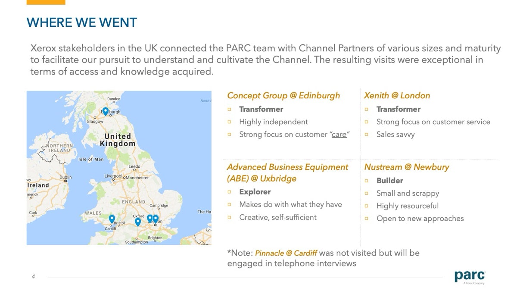
Task: Click the rightmost map pin over London
Action: [x=156, y=219]
